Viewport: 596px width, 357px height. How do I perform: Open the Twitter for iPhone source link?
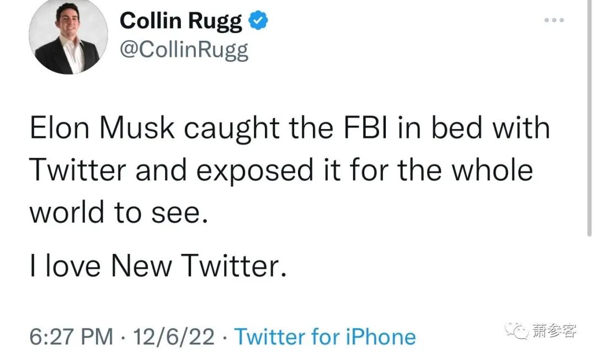pos(326,337)
